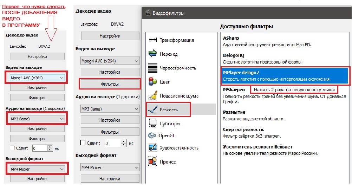Screen dimensions: 352x186
Task: Decrease Сдвиг with down arrow, smaller left panel
Action: coord(50,150)
